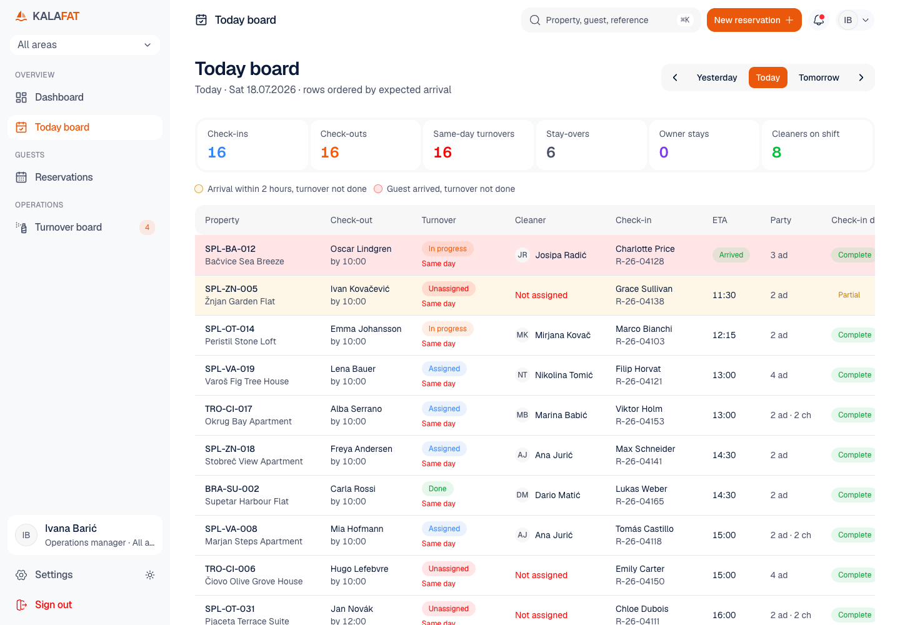The image size is (900, 625).
Task: Click the Turnover board spray icon
Action: [x=21, y=227]
